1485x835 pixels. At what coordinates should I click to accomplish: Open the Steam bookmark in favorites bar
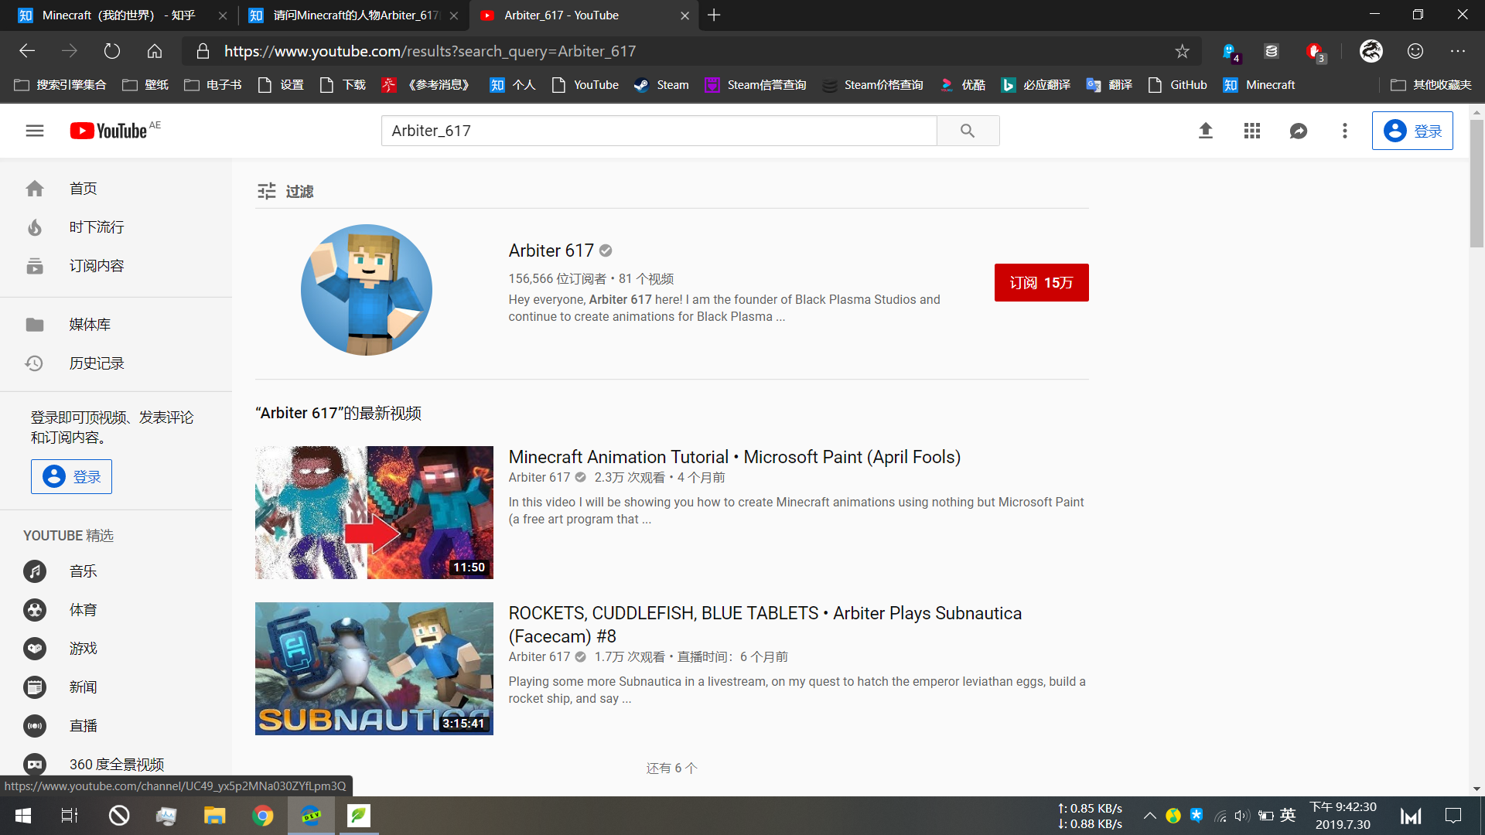click(661, 85)
